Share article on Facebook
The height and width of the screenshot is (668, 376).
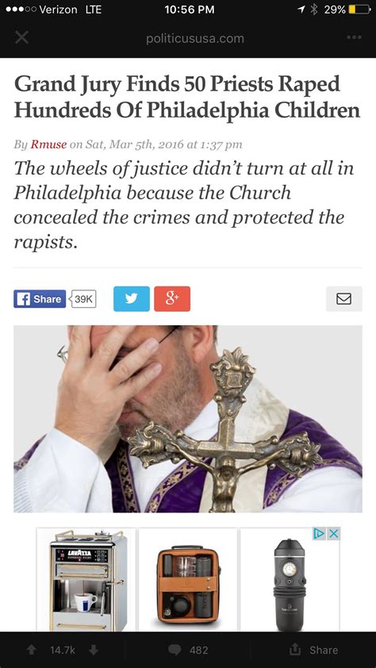40,298
